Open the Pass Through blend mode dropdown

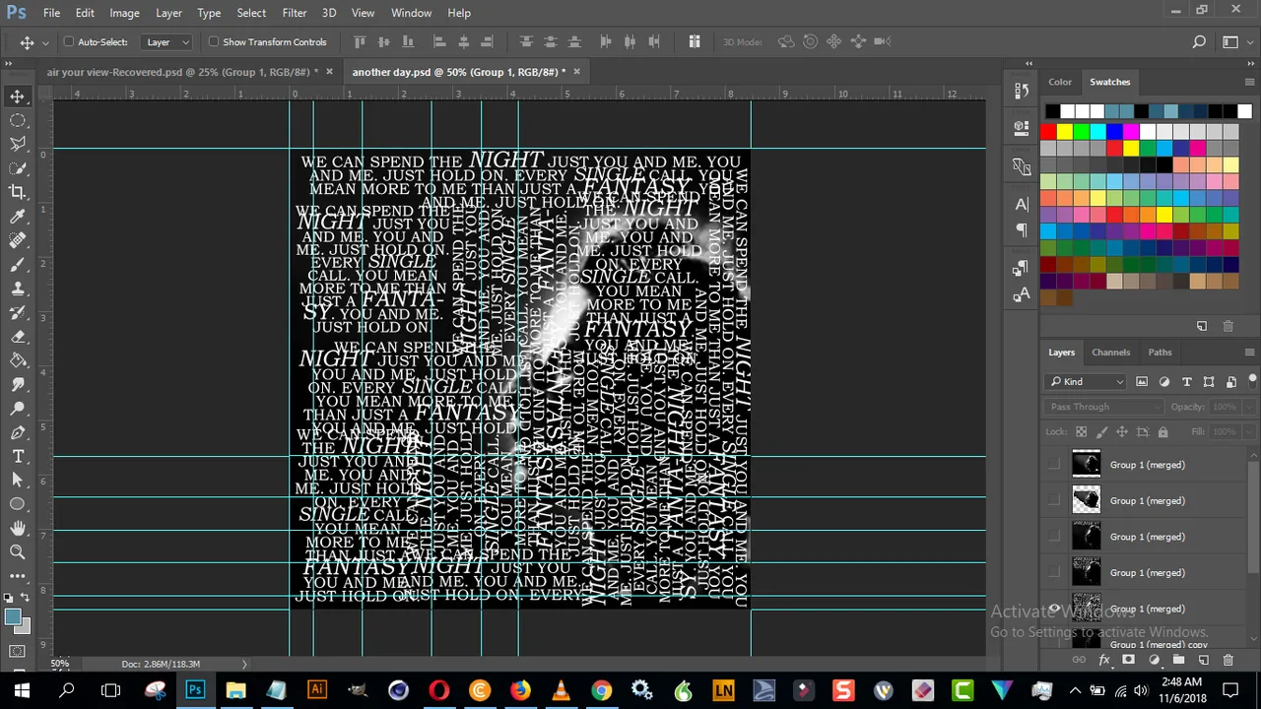click(x=1104, y=407)
